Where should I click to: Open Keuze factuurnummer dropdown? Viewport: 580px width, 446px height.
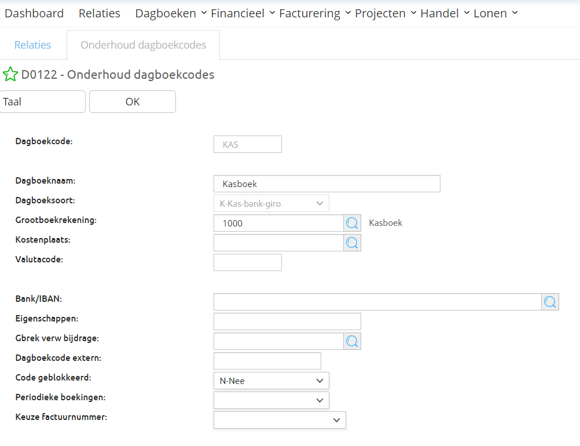(x=280, y=420)
